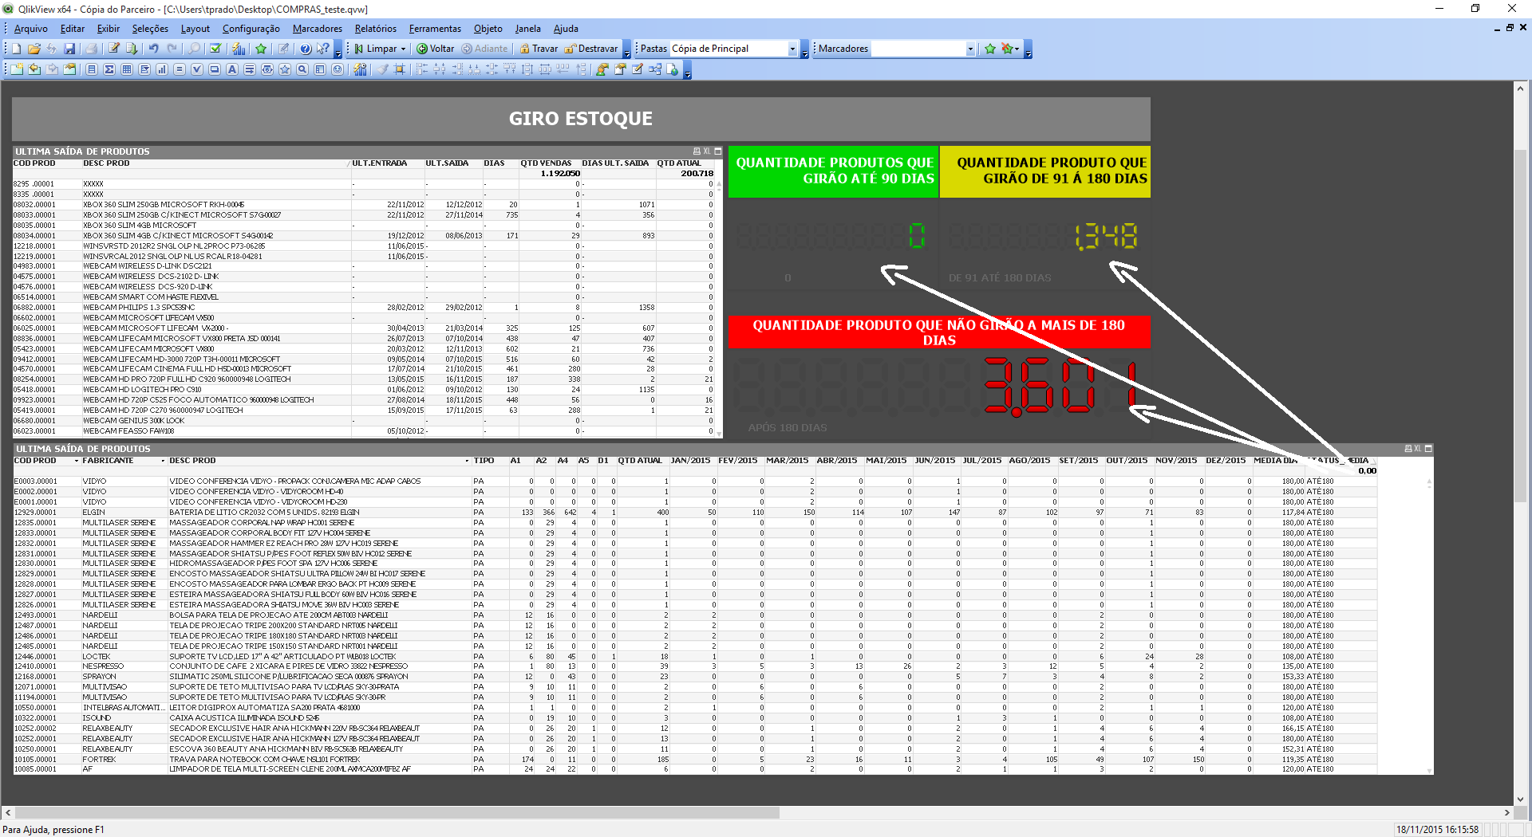Open the Time Chart wizard icon

click(360, 69)
